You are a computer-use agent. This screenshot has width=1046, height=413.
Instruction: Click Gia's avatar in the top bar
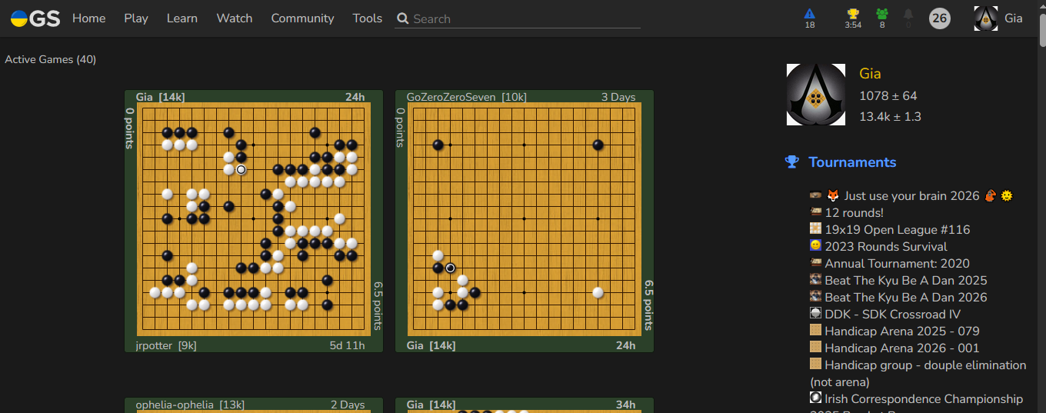pyautogui.click(x=985, y=18)
